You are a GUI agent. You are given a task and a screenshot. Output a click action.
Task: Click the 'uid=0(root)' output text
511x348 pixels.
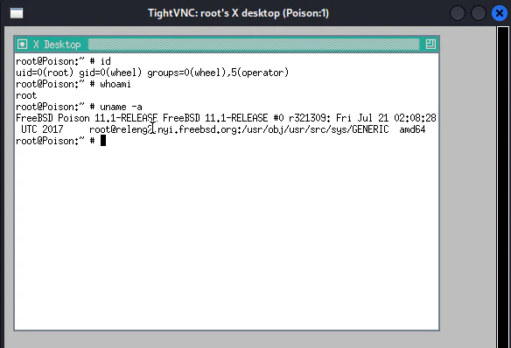pos(45,73)
